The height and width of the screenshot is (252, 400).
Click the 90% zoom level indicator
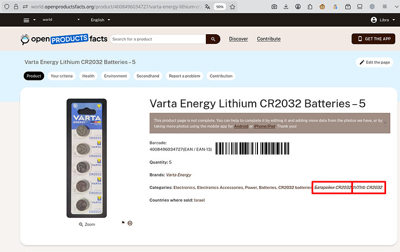(x=220, y=7)
